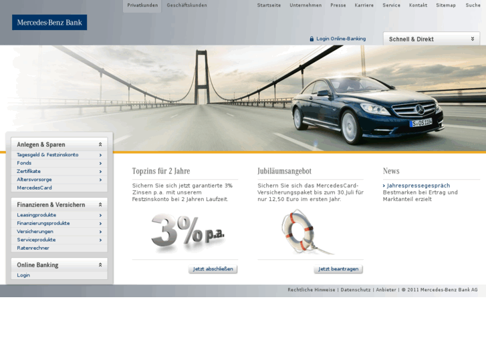Open the Presse menu item
Screen dimensions: 486x364
(338, 5)
